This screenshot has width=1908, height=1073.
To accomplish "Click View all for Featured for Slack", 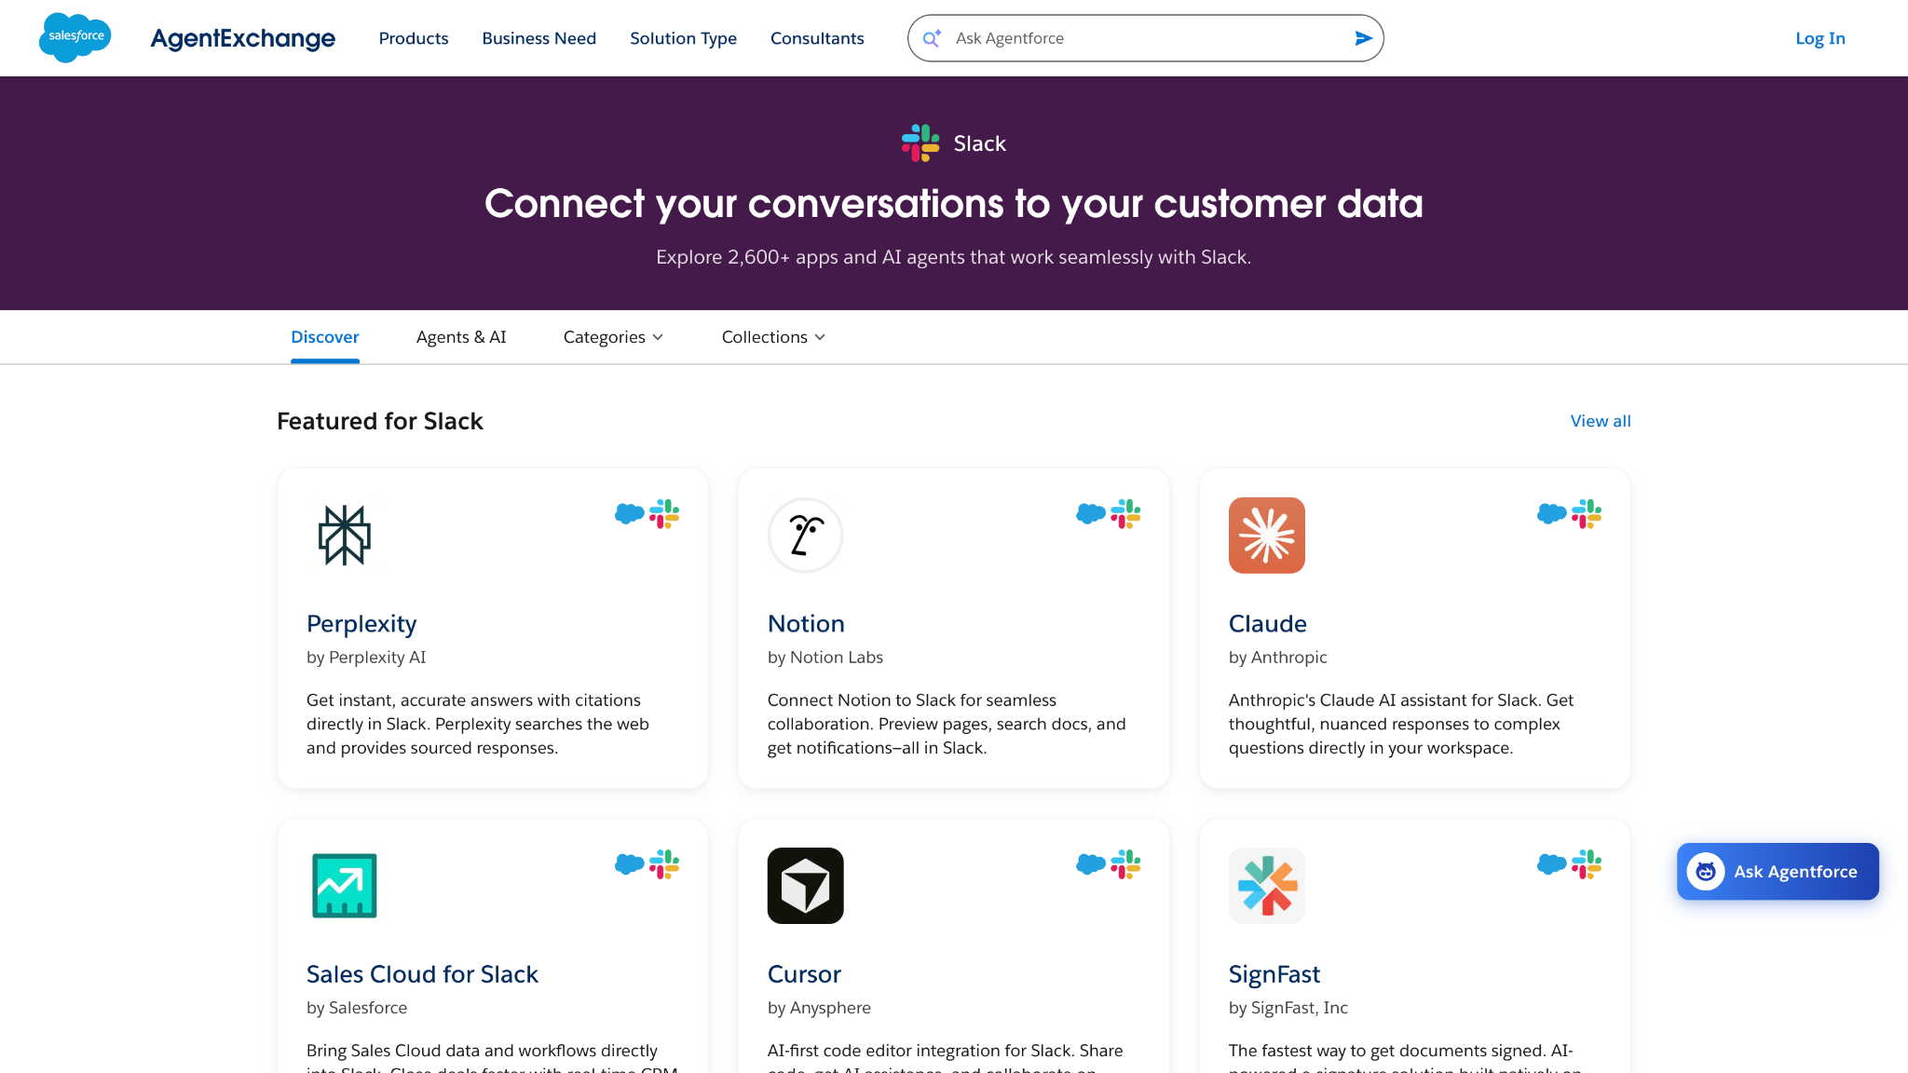I will (x=1601, y=421).
